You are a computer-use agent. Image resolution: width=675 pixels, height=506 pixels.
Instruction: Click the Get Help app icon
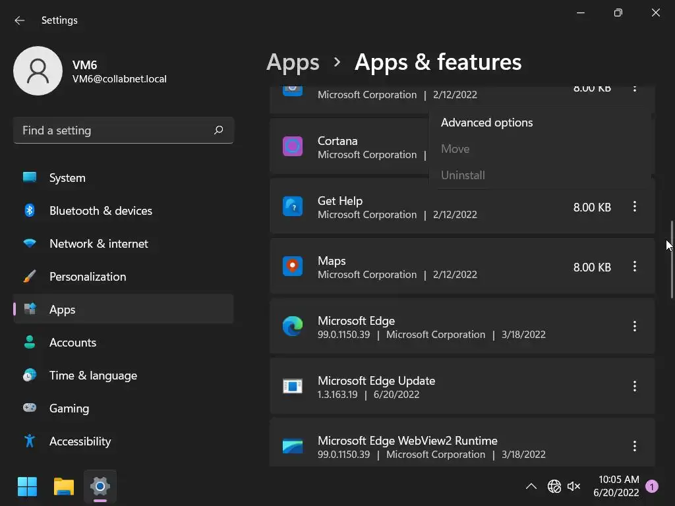pyautogui.click(x=293, y=206)
